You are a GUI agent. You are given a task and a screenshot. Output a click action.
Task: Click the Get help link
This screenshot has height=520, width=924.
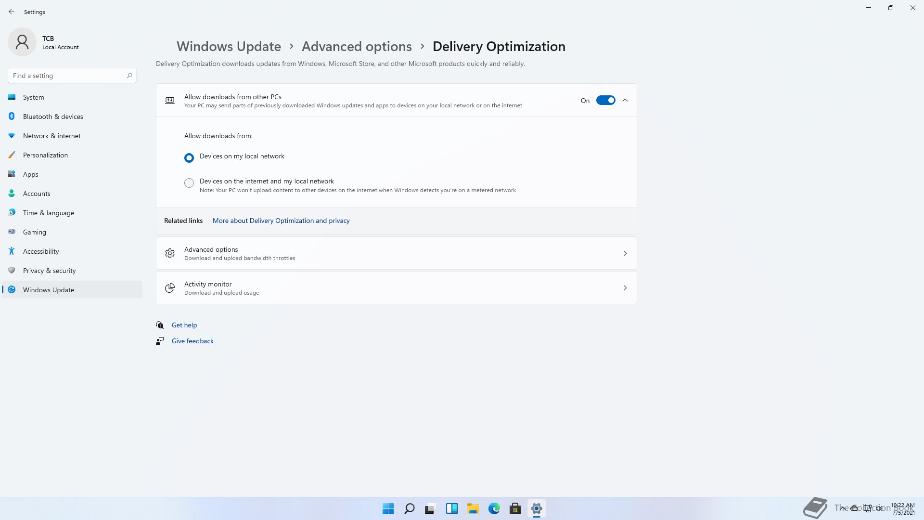click(x=184, y=325)
